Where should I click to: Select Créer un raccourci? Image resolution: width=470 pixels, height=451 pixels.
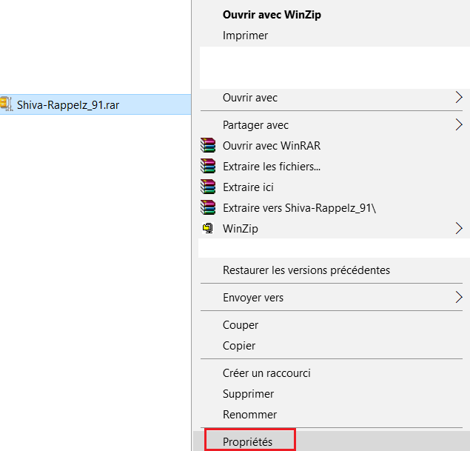point(266,373)
